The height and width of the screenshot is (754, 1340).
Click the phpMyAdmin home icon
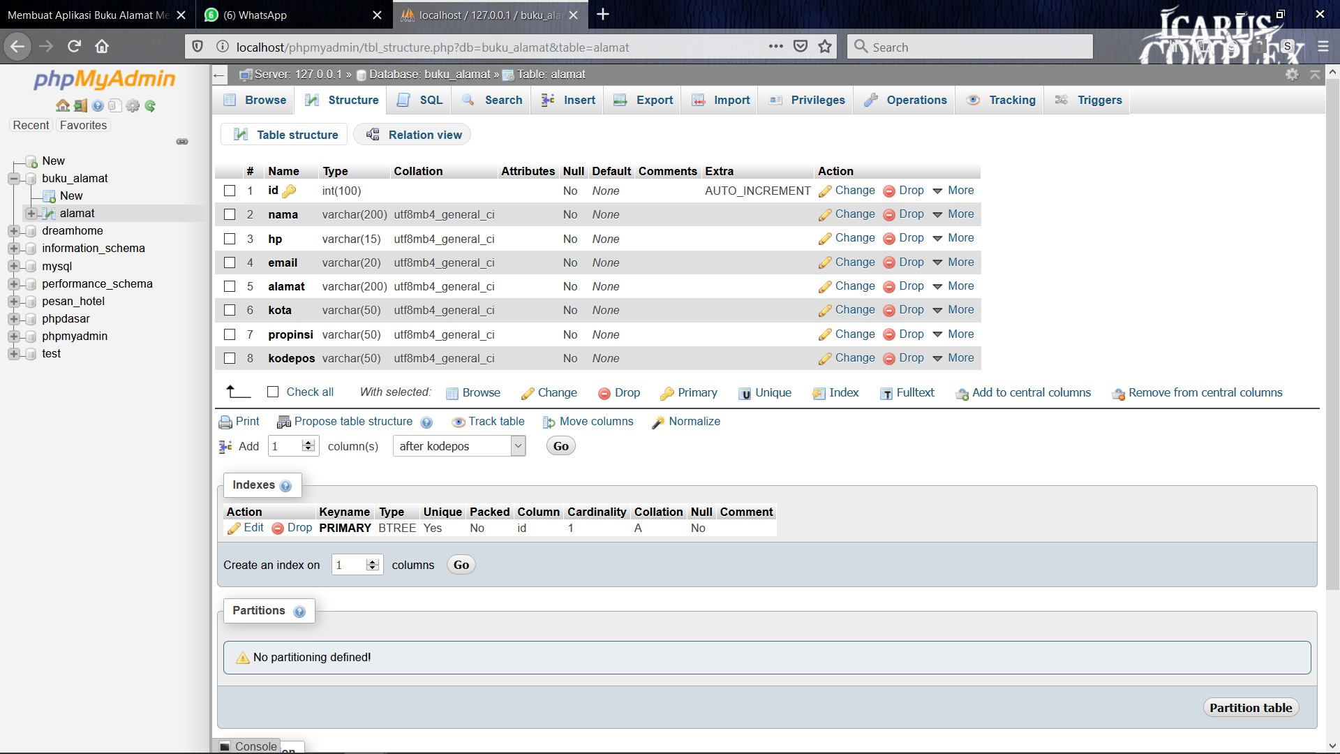tap(62, 105)
